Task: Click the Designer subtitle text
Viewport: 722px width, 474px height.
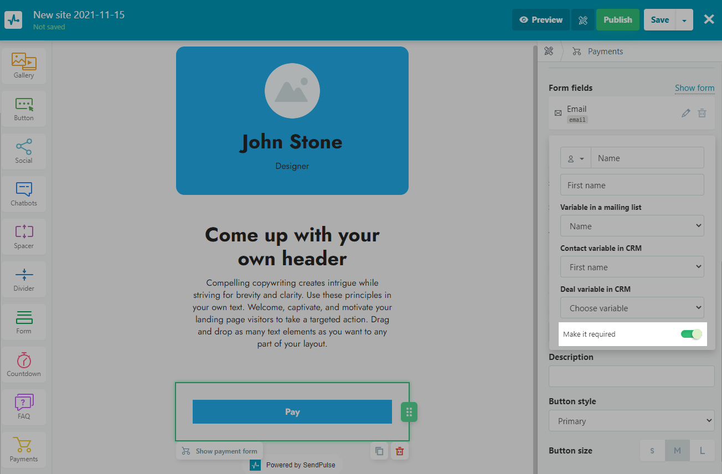Action: coord(292,166)
